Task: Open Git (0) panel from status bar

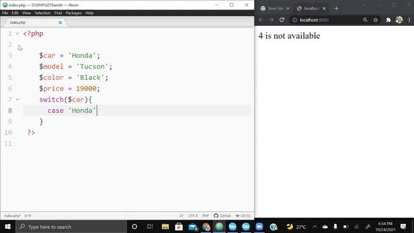Action: click(x=243, y=216)
